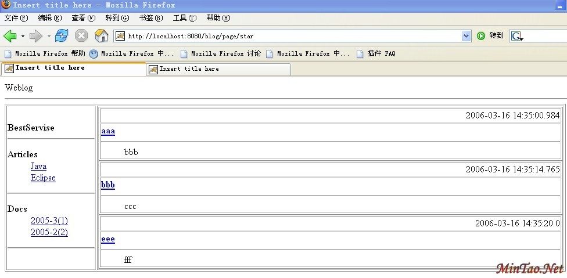
Task: Open the blog post titled eee
Action: pyautogui.click(x=108, y=239)
